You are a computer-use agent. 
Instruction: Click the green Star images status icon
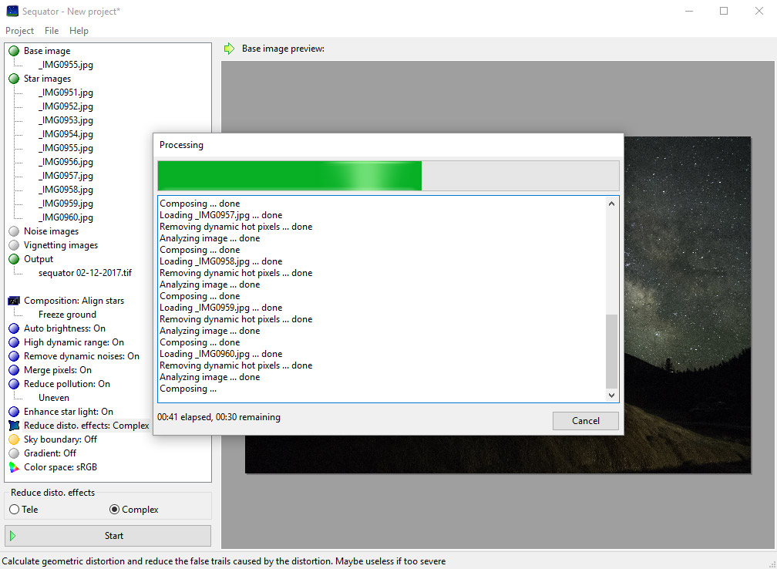click(14, 79)
